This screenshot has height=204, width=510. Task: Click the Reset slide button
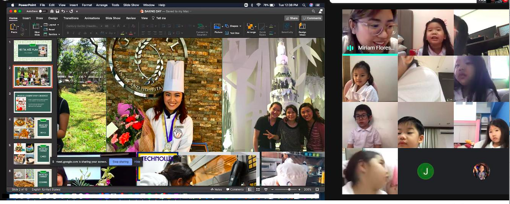click(50, 29)
